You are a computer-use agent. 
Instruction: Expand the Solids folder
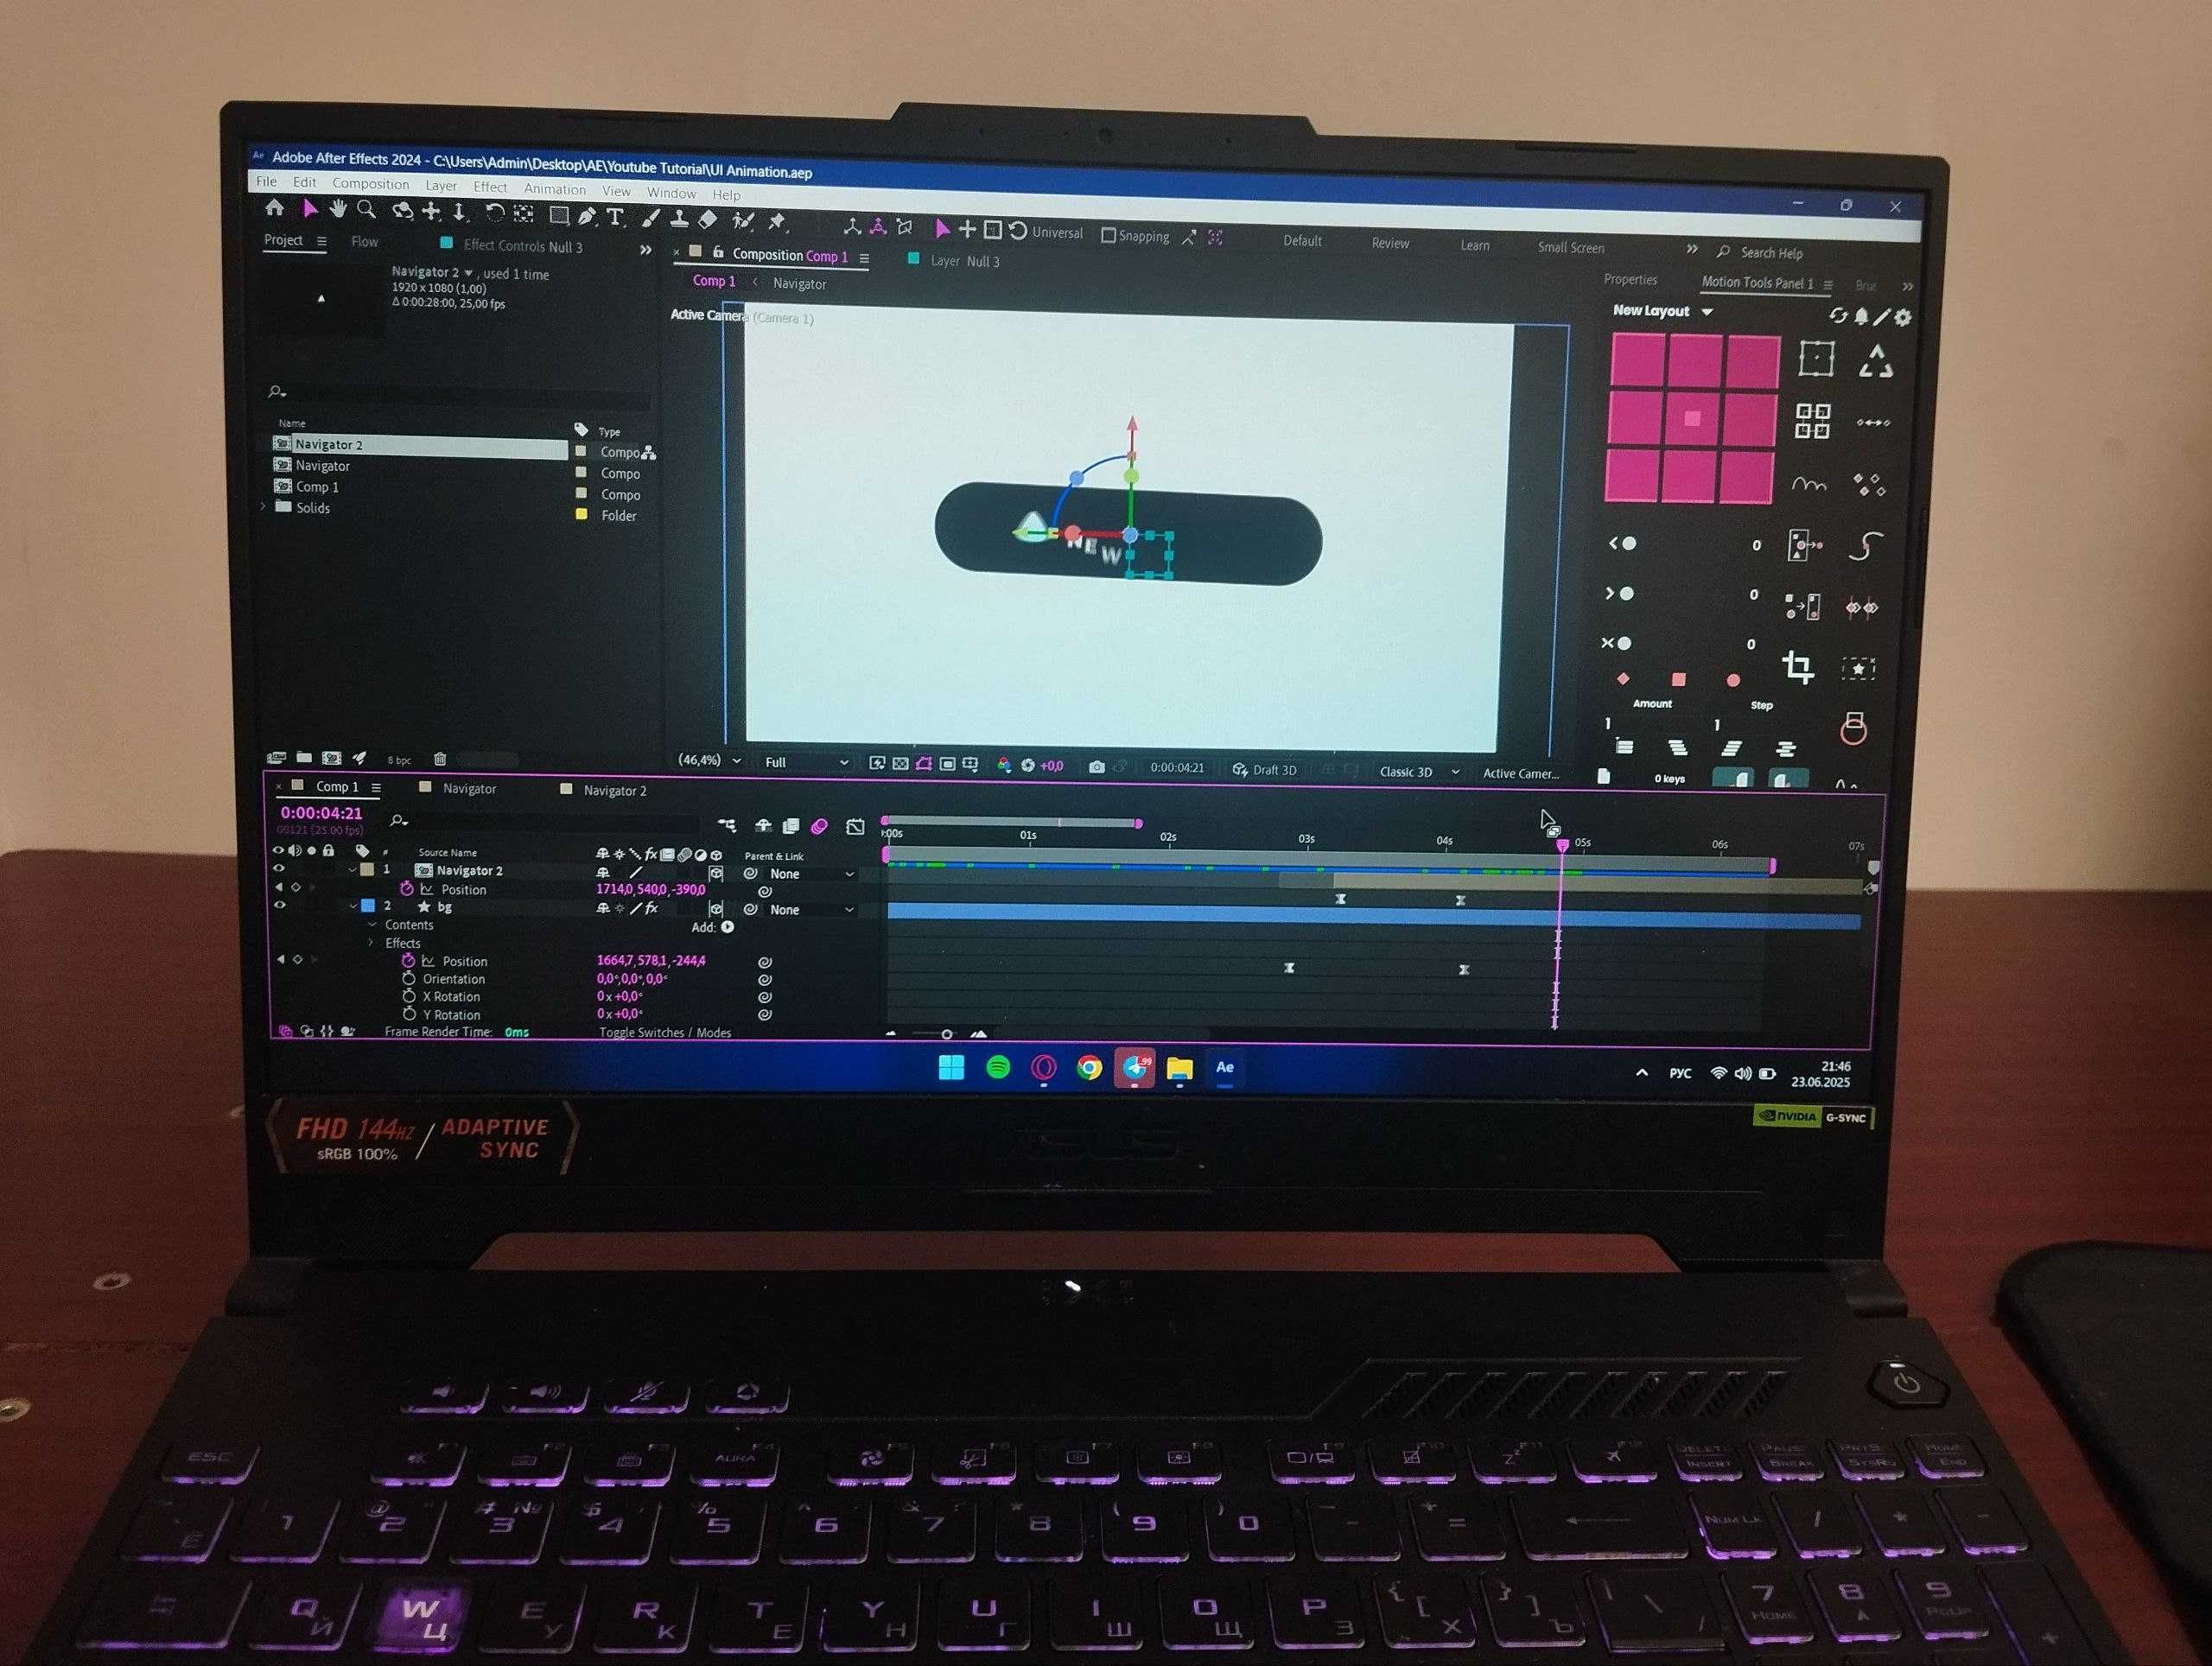click(263, 507)
